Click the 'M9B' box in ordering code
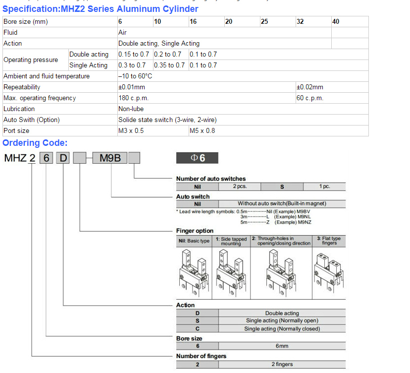410x373 pixels. pos(110,158)
